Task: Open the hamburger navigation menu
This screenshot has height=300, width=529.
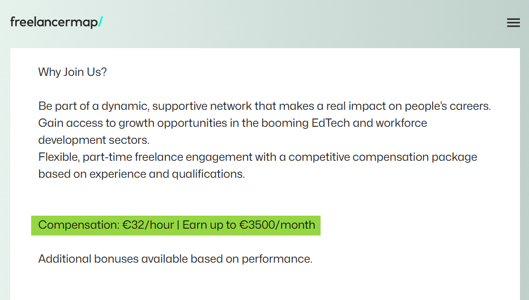Action: (x=513, y=23)
